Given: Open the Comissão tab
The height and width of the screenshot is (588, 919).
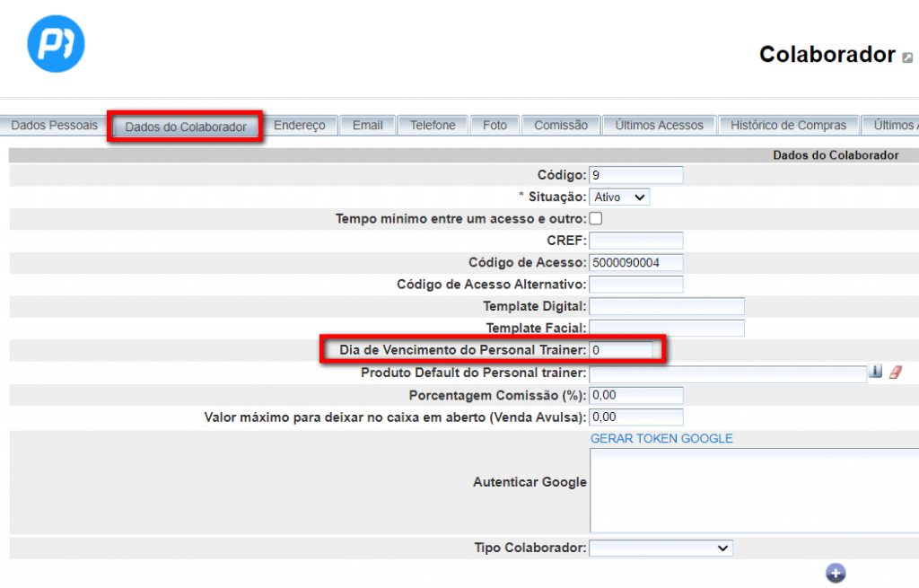Looking at the screenshot, I should click(x=561, y=126).
